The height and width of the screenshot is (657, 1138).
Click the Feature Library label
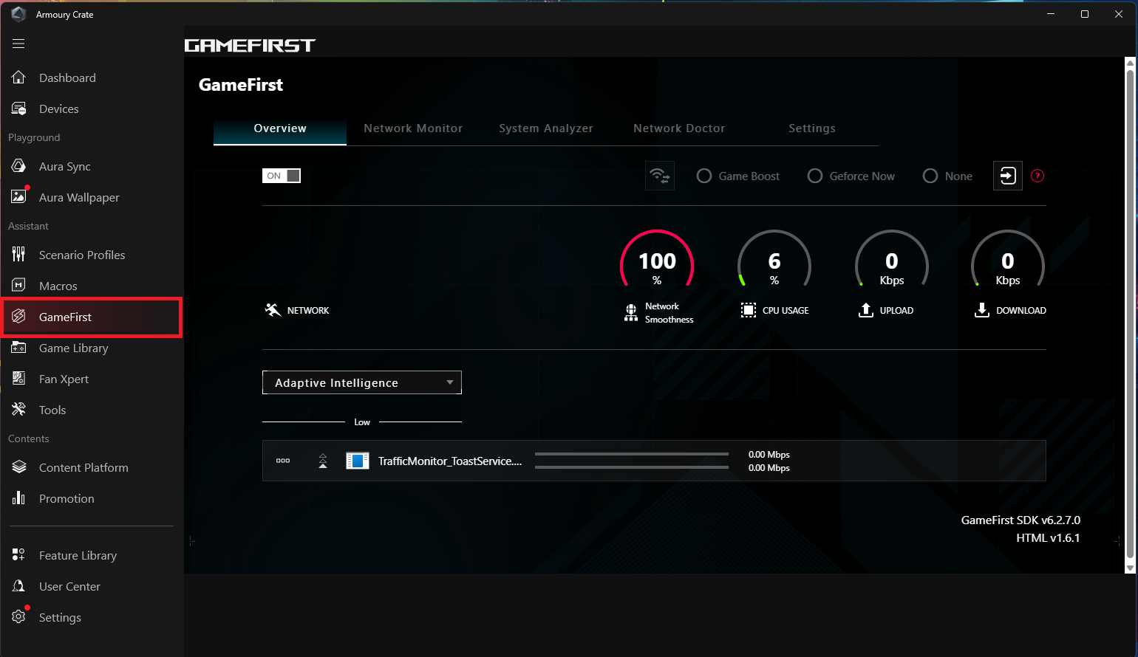78,555
